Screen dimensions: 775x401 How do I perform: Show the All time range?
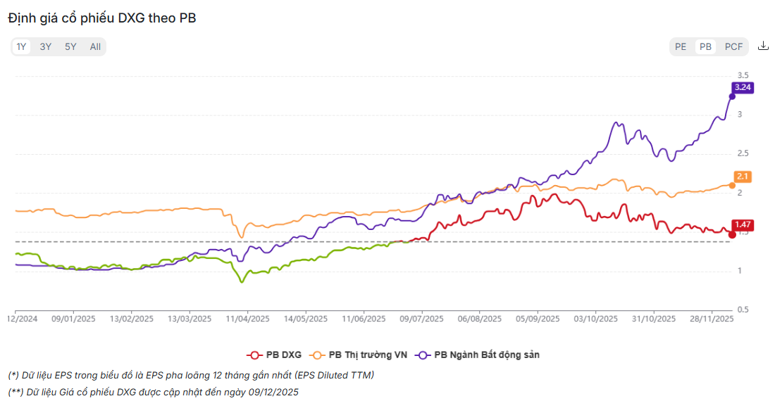95,47
